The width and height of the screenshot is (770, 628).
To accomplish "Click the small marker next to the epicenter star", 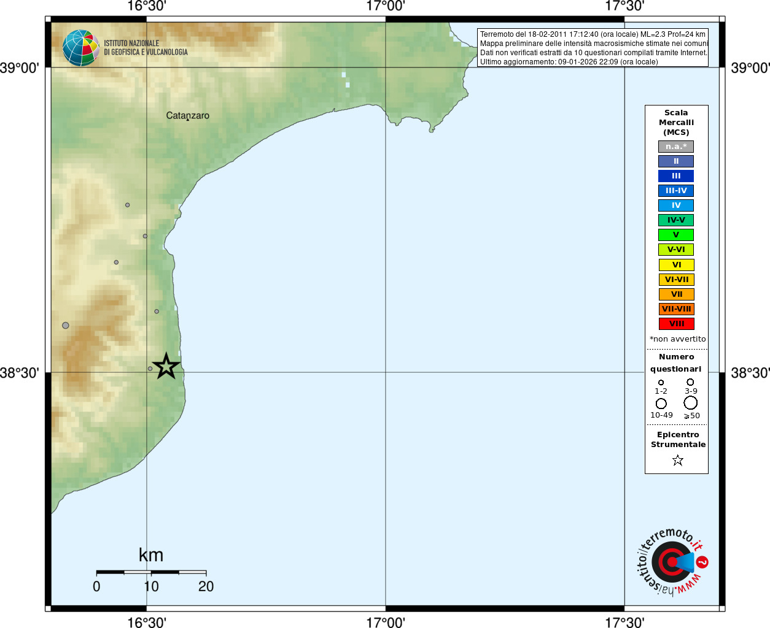I will click(150, 369).
